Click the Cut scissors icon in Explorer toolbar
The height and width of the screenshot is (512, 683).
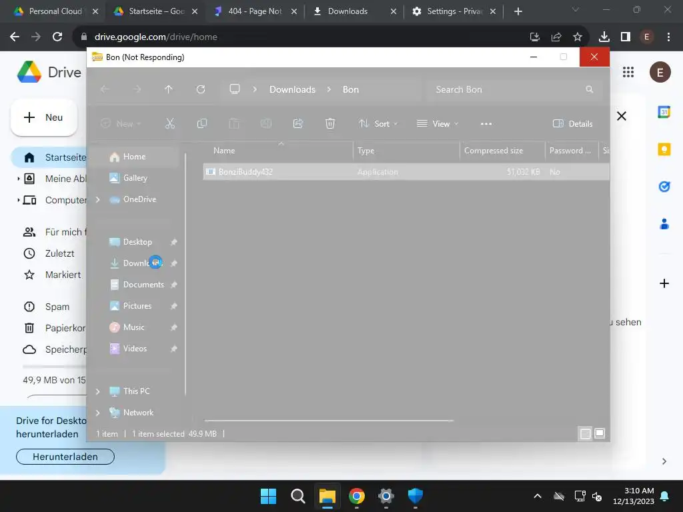click(170, 123)
